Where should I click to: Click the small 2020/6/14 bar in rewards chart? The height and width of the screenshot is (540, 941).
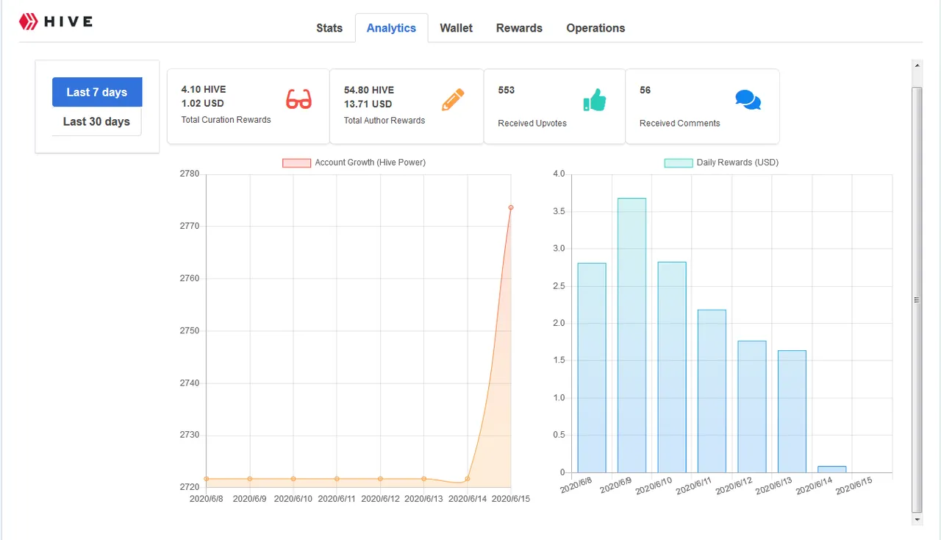click(x=832, y=469)
